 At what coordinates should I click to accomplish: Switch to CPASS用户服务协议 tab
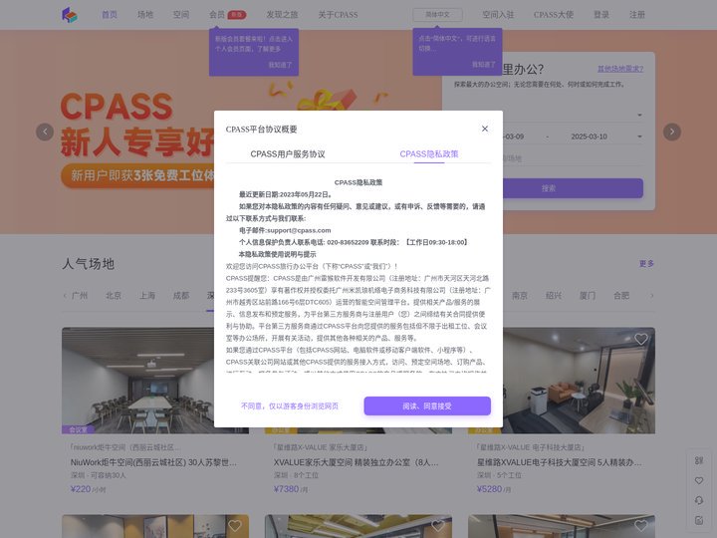pyautogui.click(x=288, y=154)
